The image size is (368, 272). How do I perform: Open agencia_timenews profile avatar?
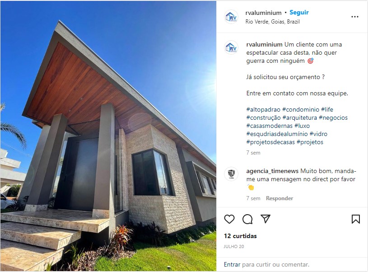231,174
